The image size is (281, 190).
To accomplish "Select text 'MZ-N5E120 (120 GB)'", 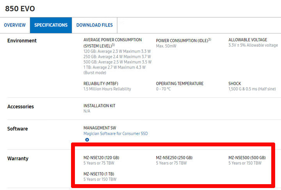I will point(101,158).
